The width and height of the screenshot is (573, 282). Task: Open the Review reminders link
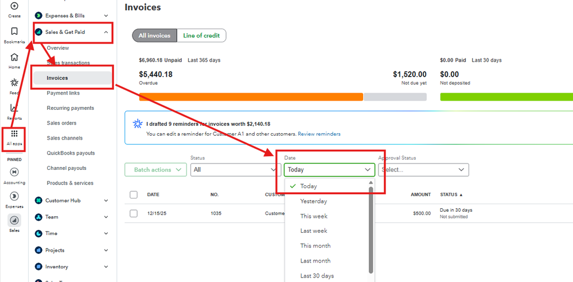click(x=319, y=134)
